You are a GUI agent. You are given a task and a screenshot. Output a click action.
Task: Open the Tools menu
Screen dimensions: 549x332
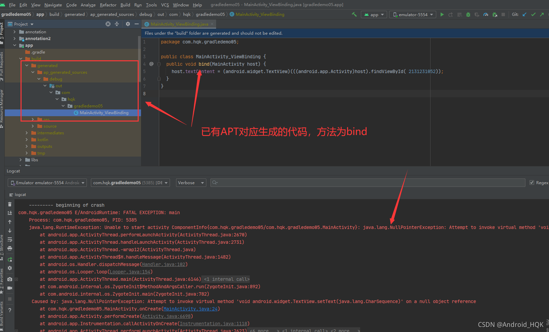point(151,5)
